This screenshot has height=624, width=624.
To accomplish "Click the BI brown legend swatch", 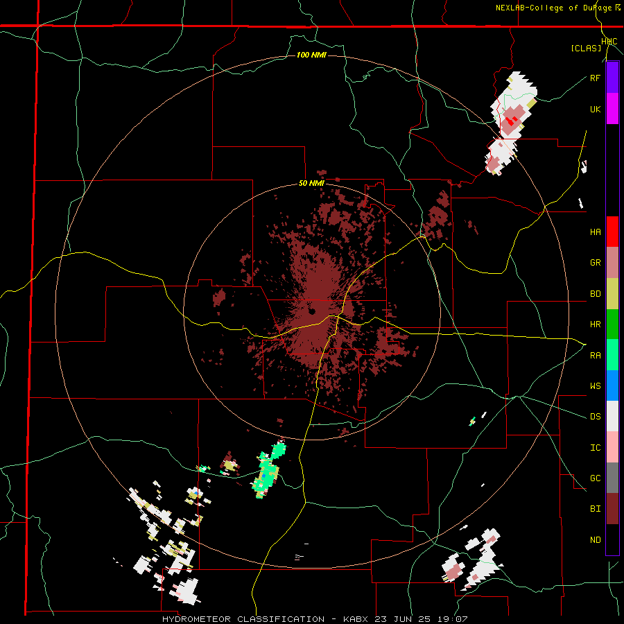I will (612, 509).
